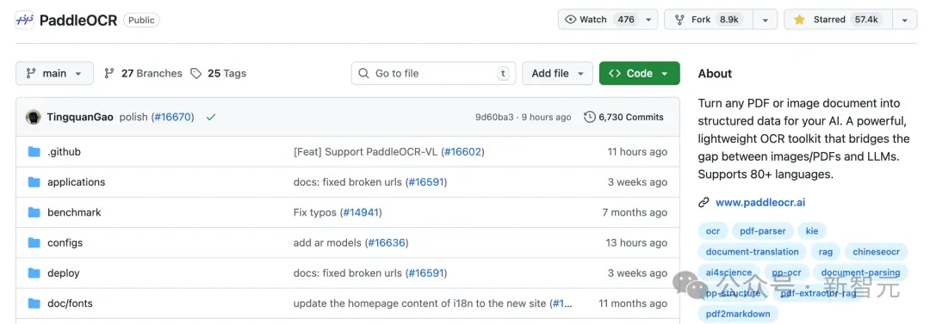Open the doc/fonts folder
Screen dimensions: 930x324
[70, 304]
